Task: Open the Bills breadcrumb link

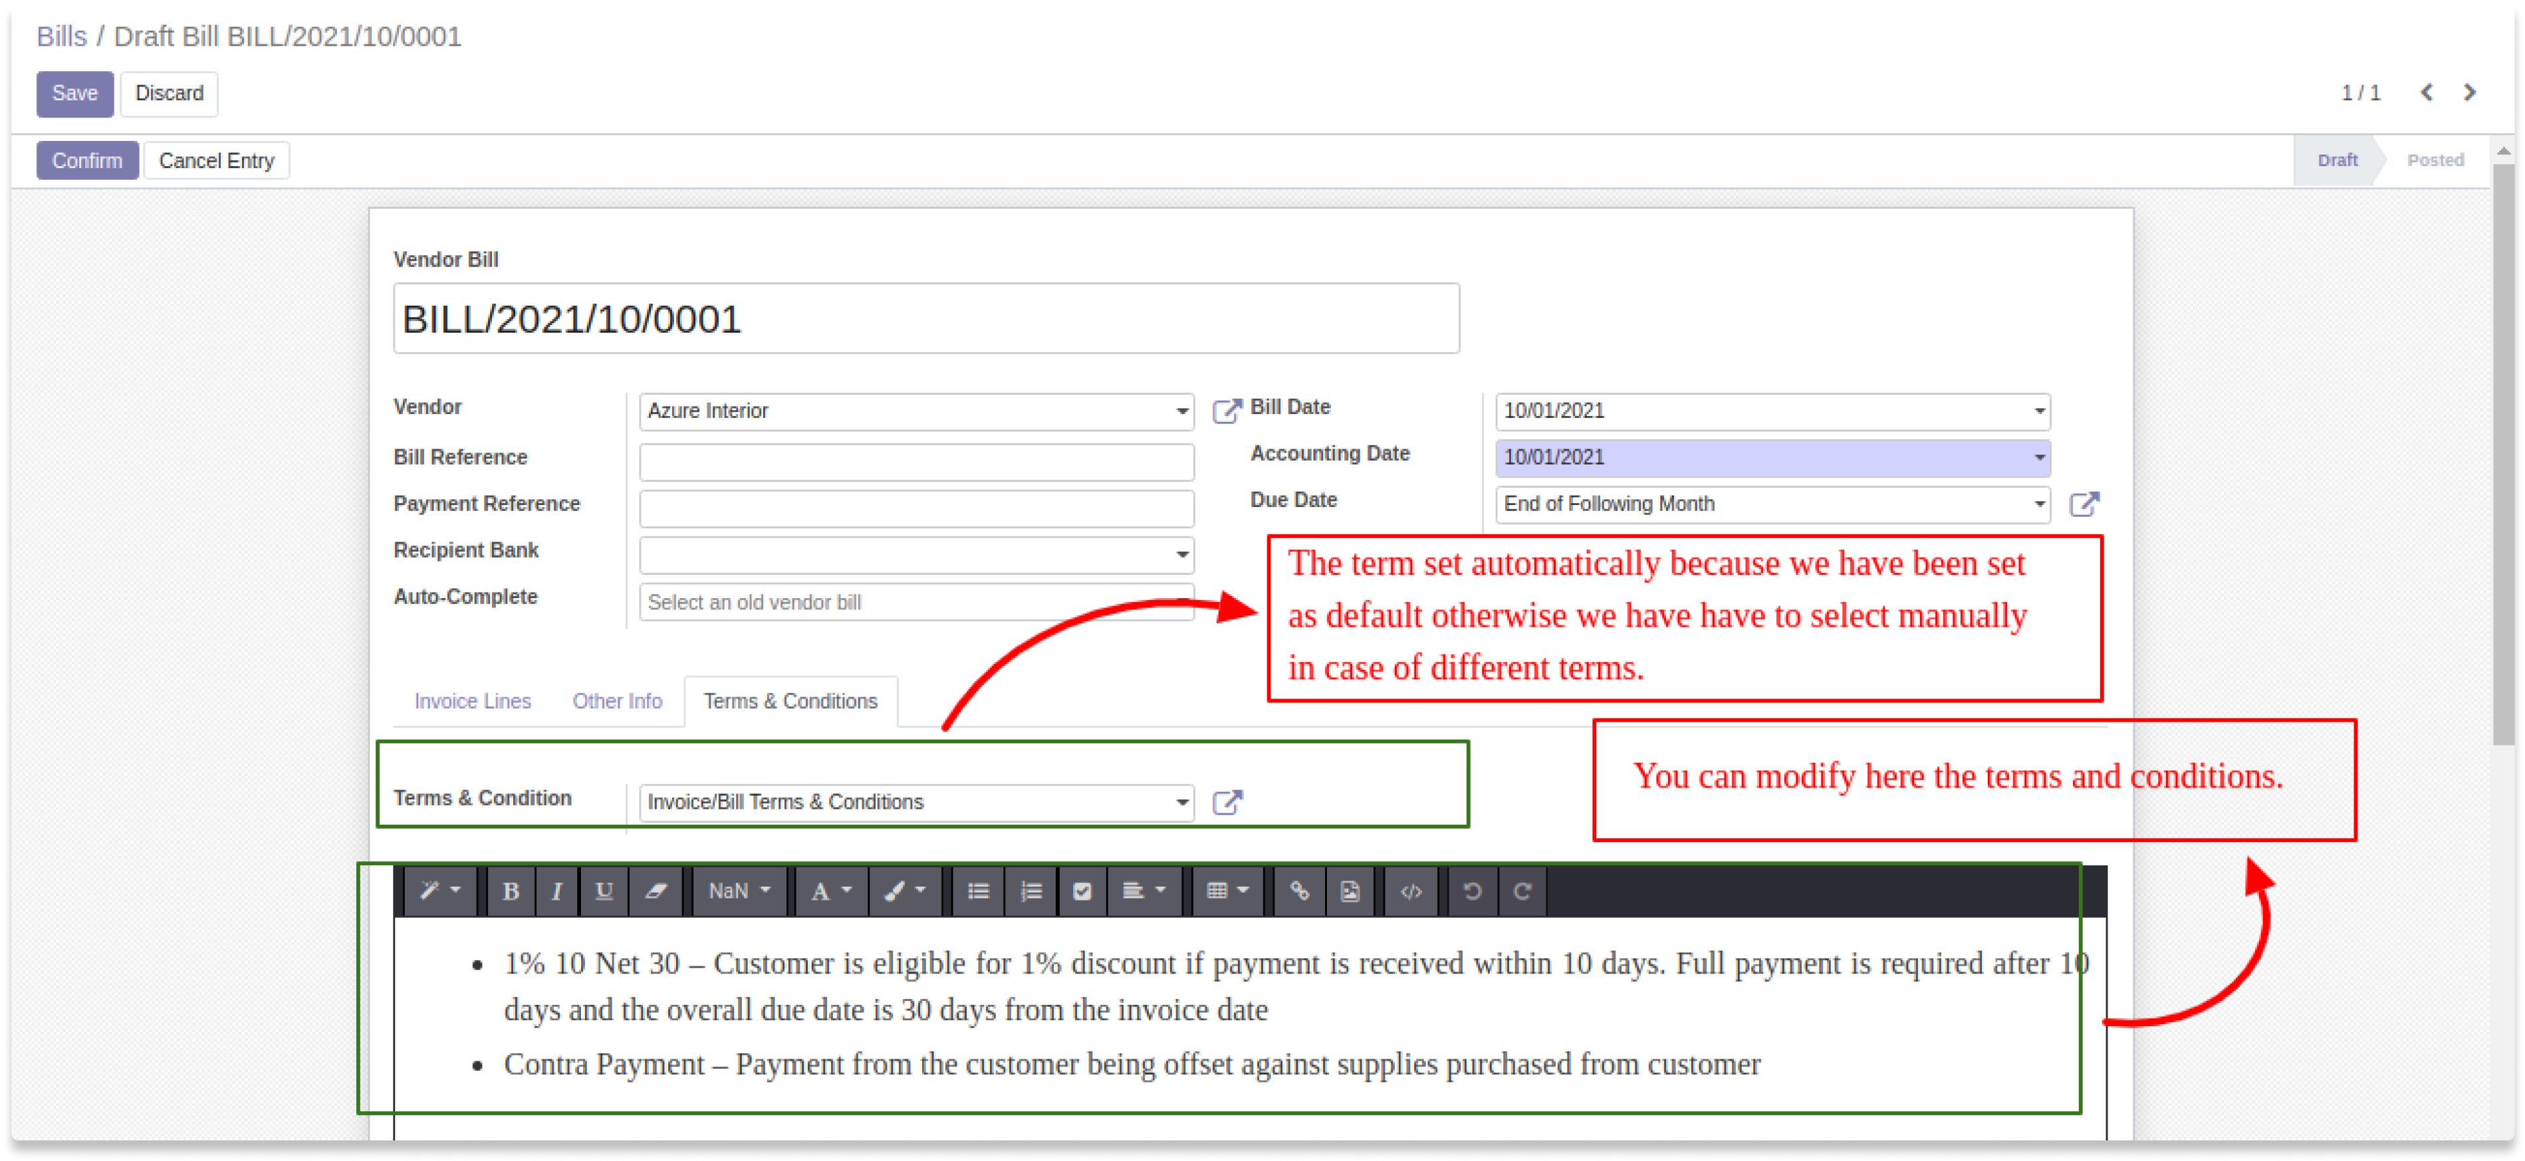Action: tap(60, 37)
